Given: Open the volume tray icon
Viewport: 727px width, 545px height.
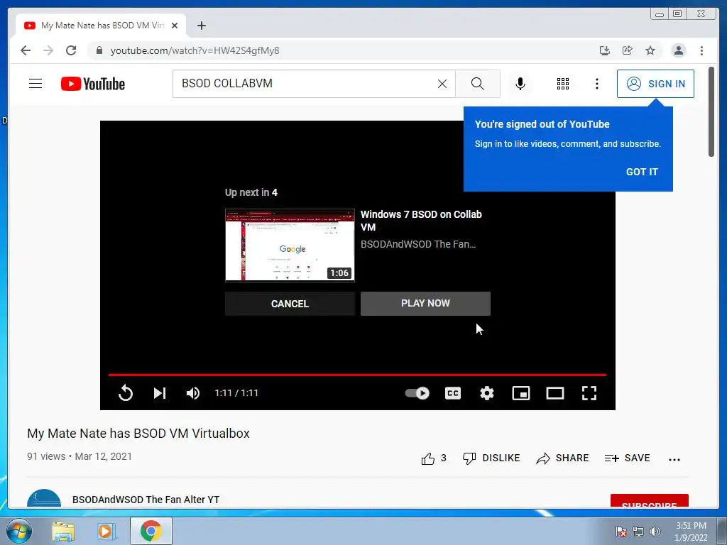Looking at the screenshot, I should 655,532.
